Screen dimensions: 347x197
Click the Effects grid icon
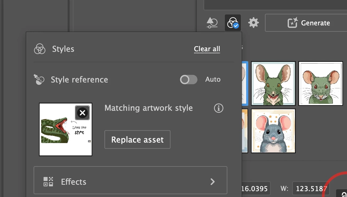(x=48, y=182)
